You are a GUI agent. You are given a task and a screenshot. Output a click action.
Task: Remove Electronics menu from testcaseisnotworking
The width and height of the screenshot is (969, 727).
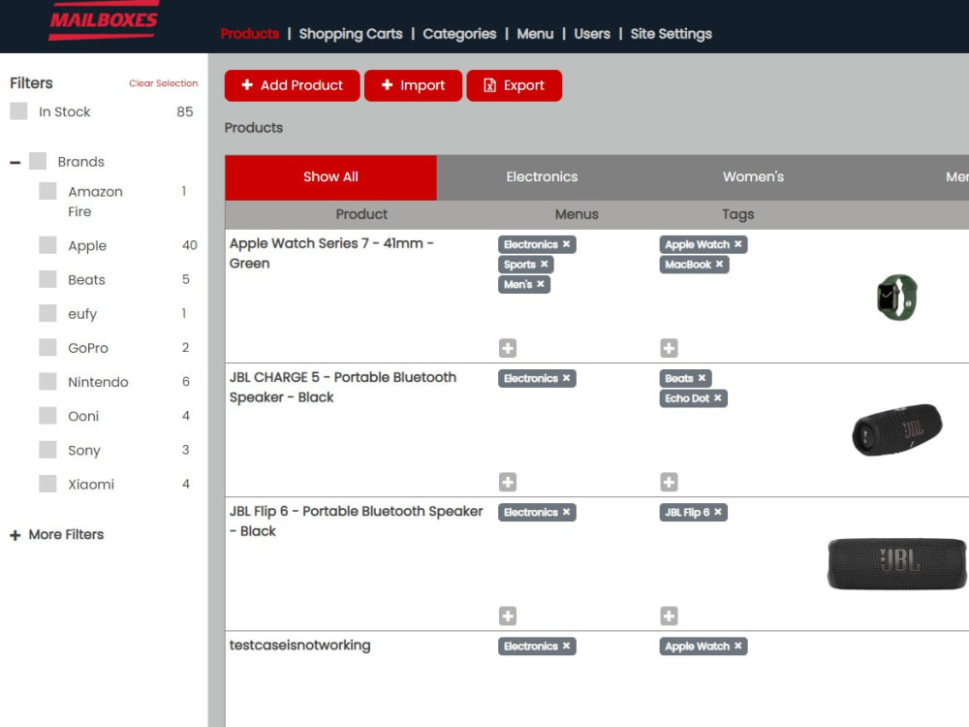pyautogui.click(x=566, y=646)
